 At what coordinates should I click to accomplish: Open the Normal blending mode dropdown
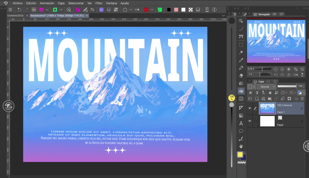click(267, 87)
